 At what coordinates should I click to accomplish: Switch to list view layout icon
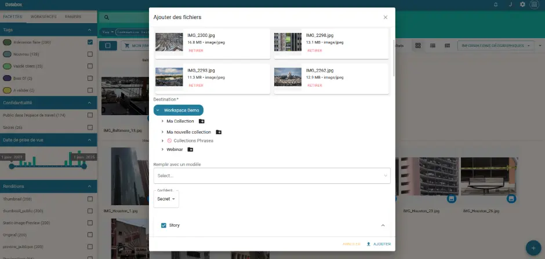point(432,46)
